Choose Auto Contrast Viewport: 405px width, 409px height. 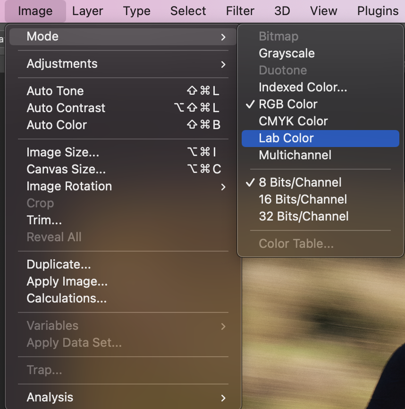123,108
